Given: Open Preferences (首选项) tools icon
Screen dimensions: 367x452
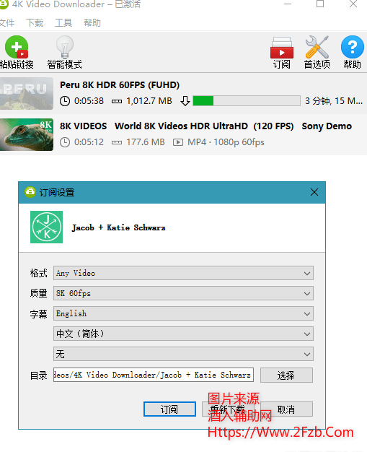Looking at the screenshot, I should click(317, 47).
